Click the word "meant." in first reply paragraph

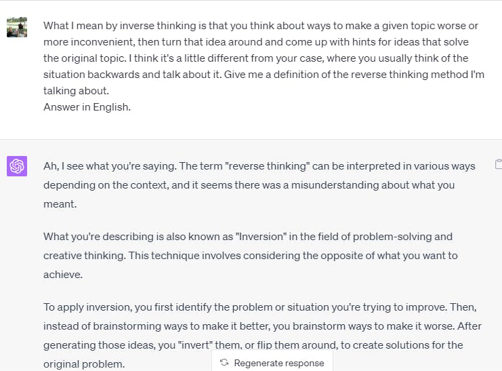coord(60,204)
